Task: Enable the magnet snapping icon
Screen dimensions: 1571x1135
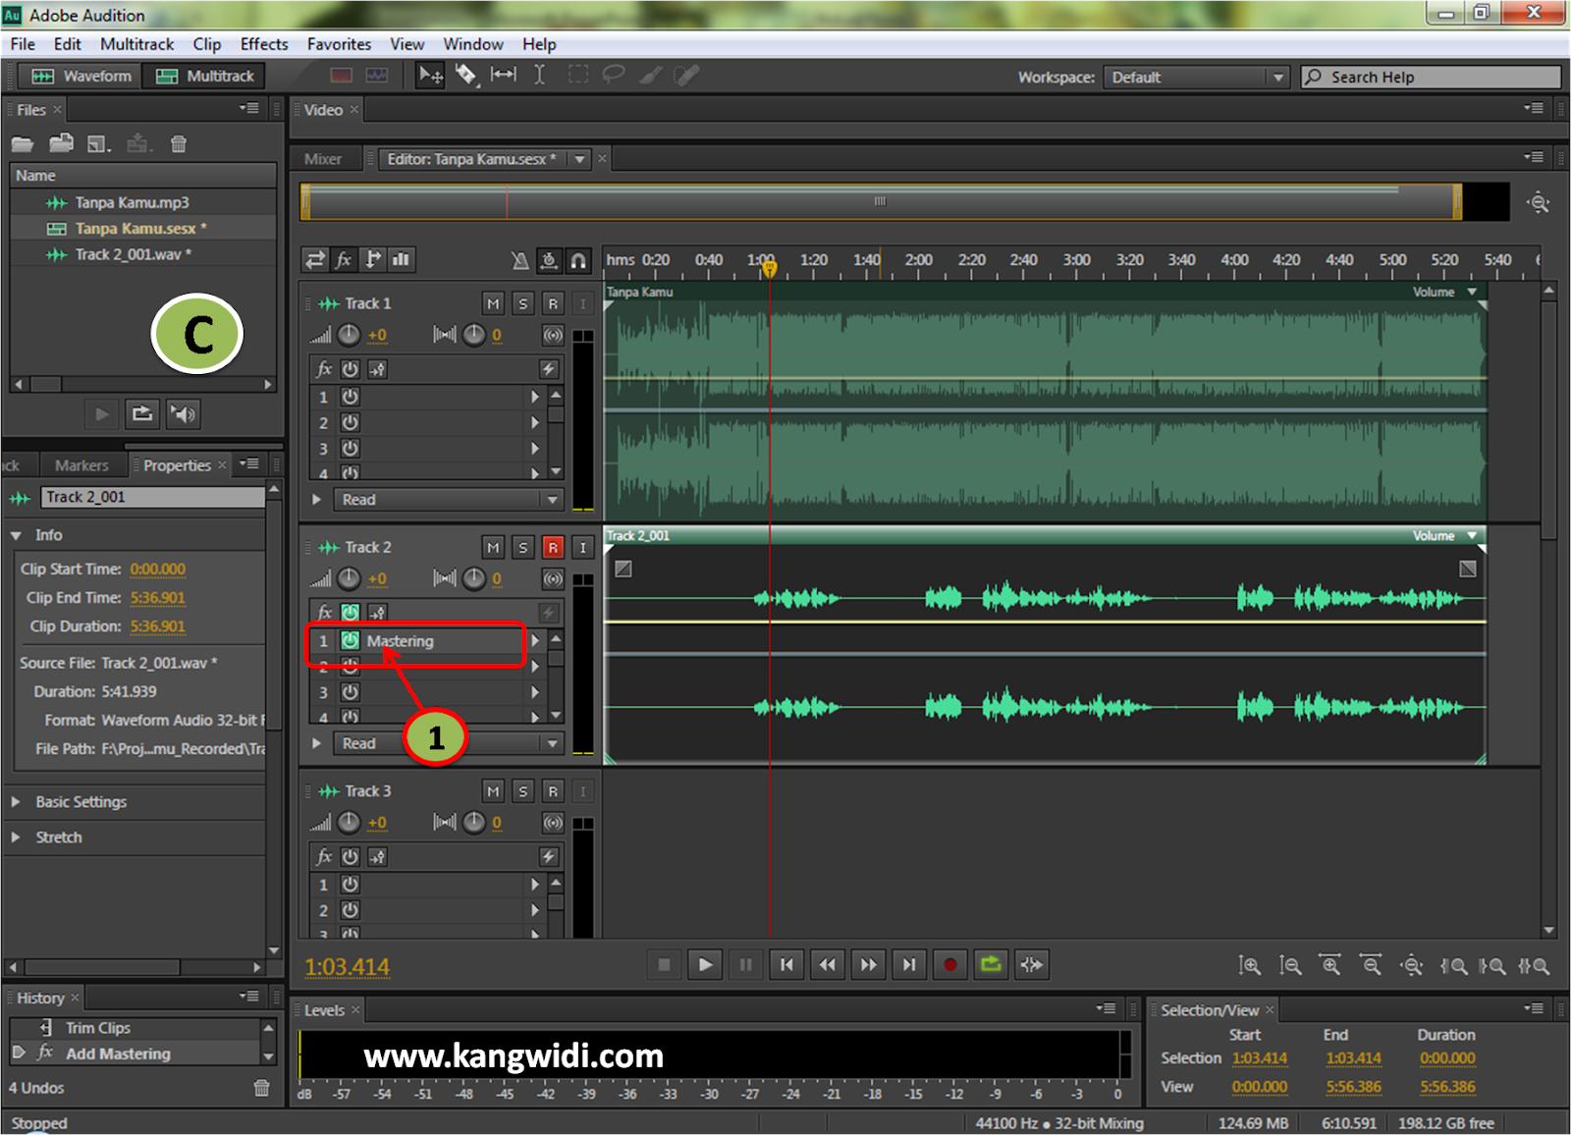Action: [579, 260]
